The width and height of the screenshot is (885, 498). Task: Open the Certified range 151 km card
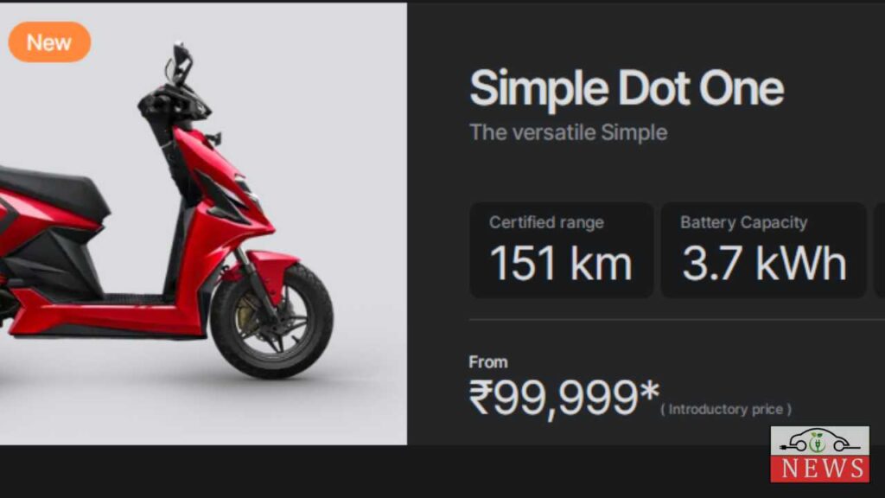pos(562,250)
